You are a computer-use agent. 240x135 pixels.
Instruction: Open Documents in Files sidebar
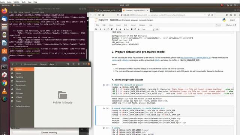[22, 81]
